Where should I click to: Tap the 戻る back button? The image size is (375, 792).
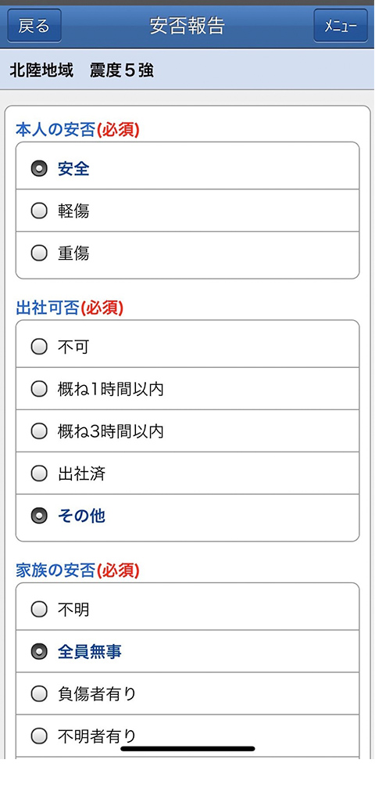tap(34, 26)
